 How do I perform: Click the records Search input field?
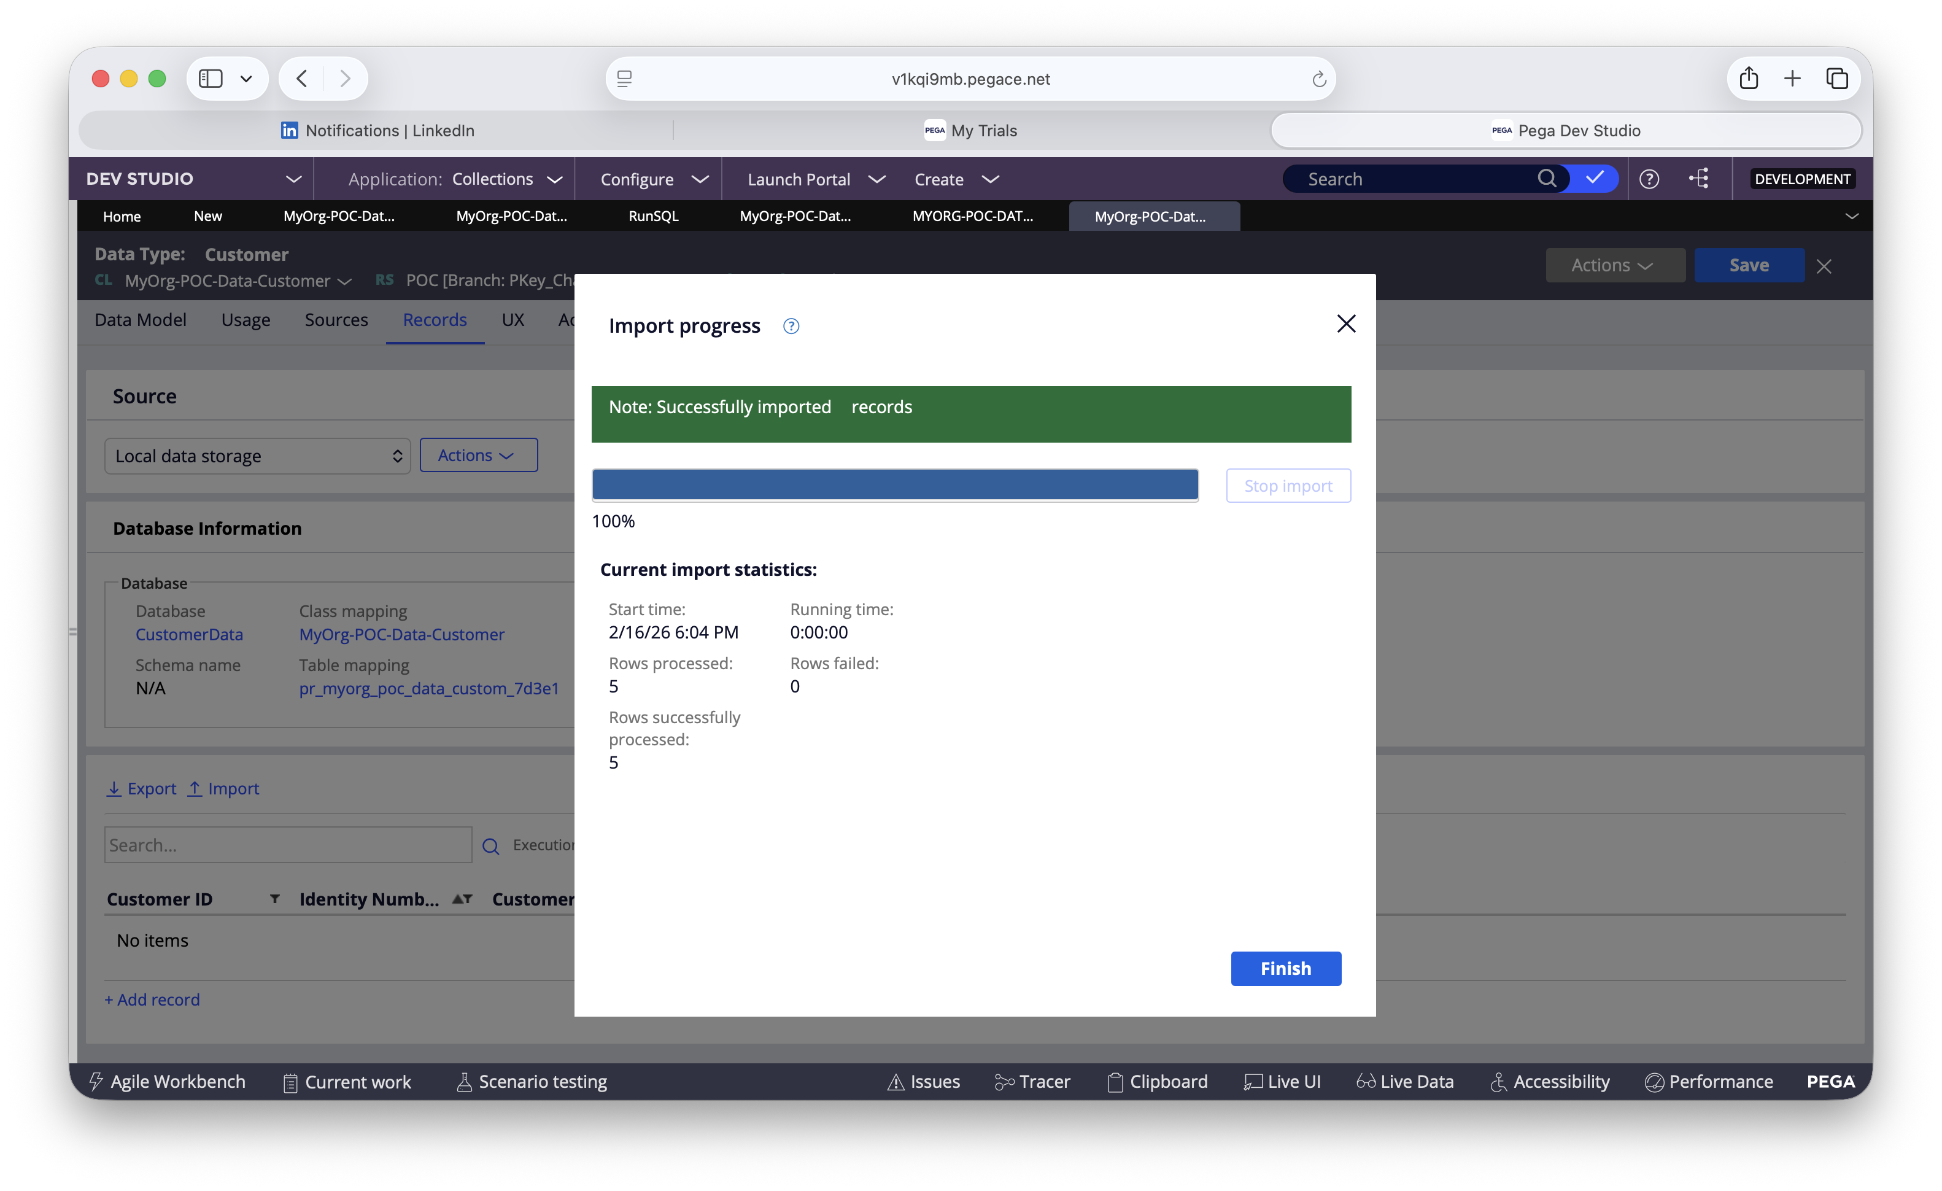coord(288,845)
